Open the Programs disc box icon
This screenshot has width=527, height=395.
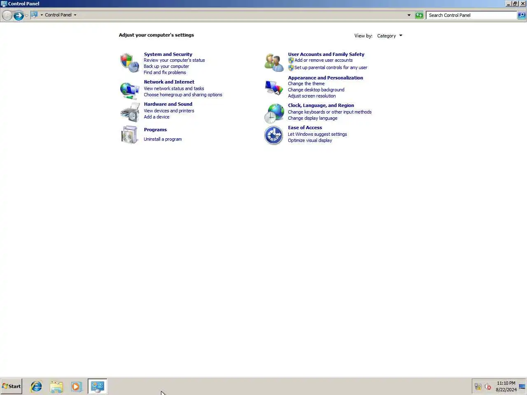tap(130, 135)
